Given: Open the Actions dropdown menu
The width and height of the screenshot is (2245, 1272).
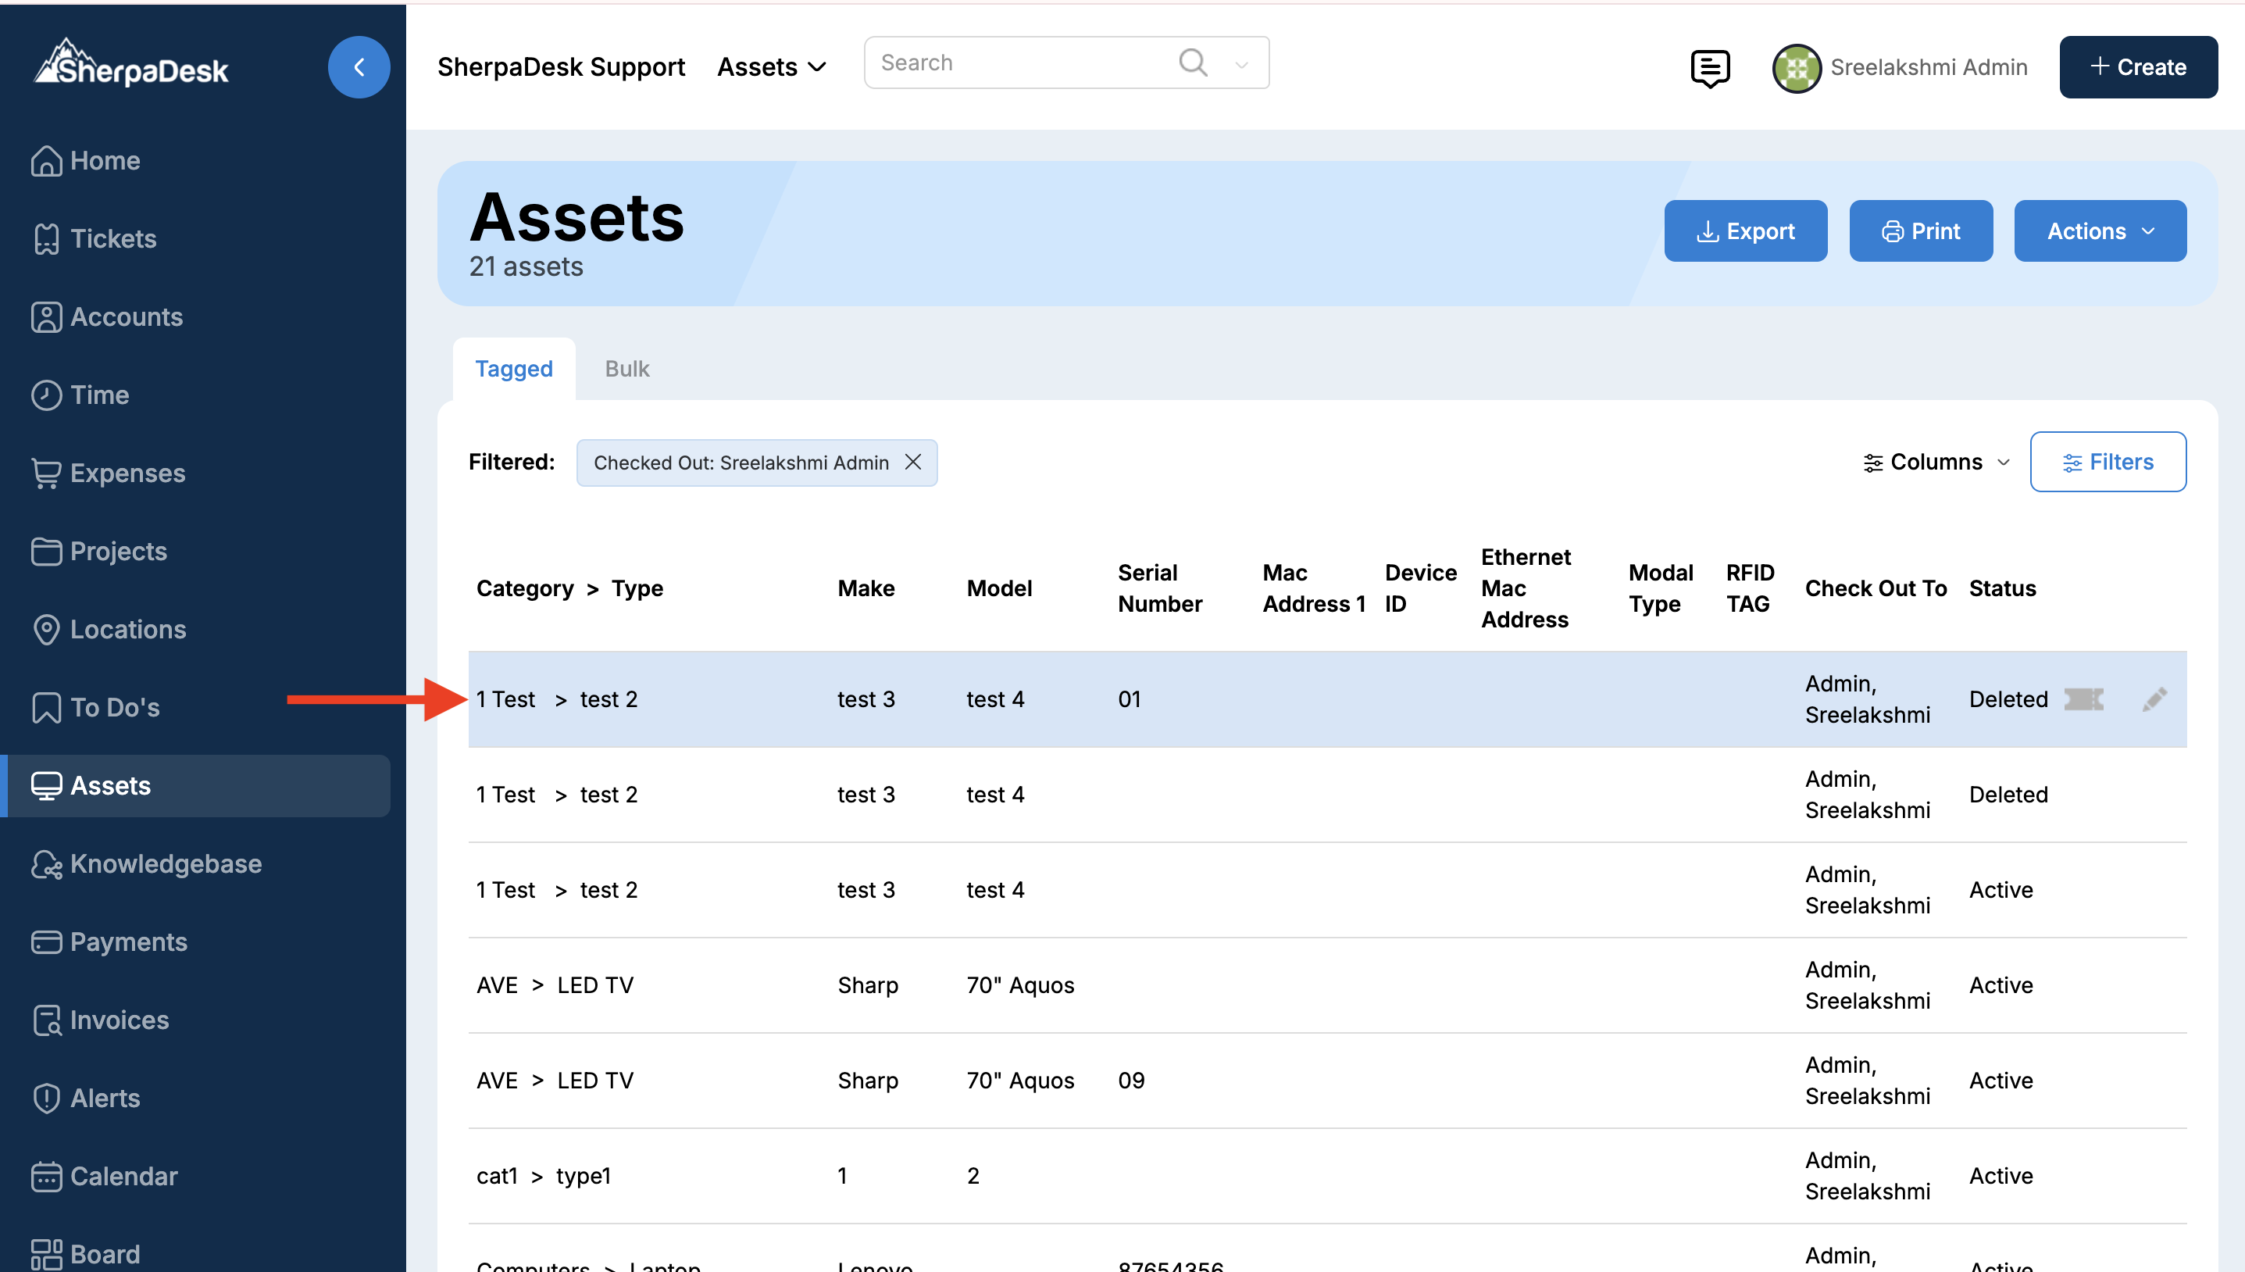Looking at the screenshot, I should tap(2099, 230).
